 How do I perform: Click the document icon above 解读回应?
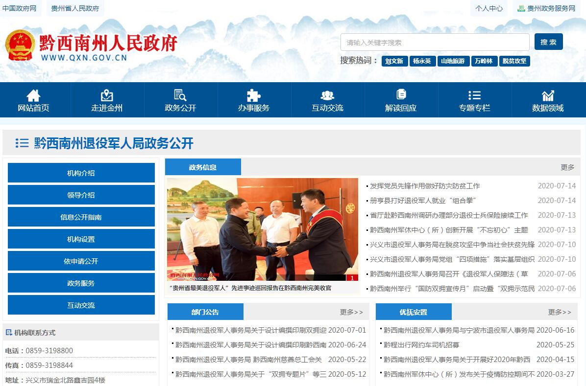coord(401,94)
